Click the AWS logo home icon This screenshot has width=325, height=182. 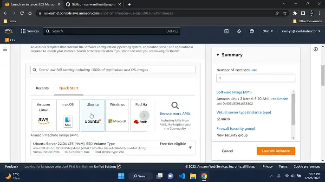pos(8,31)
